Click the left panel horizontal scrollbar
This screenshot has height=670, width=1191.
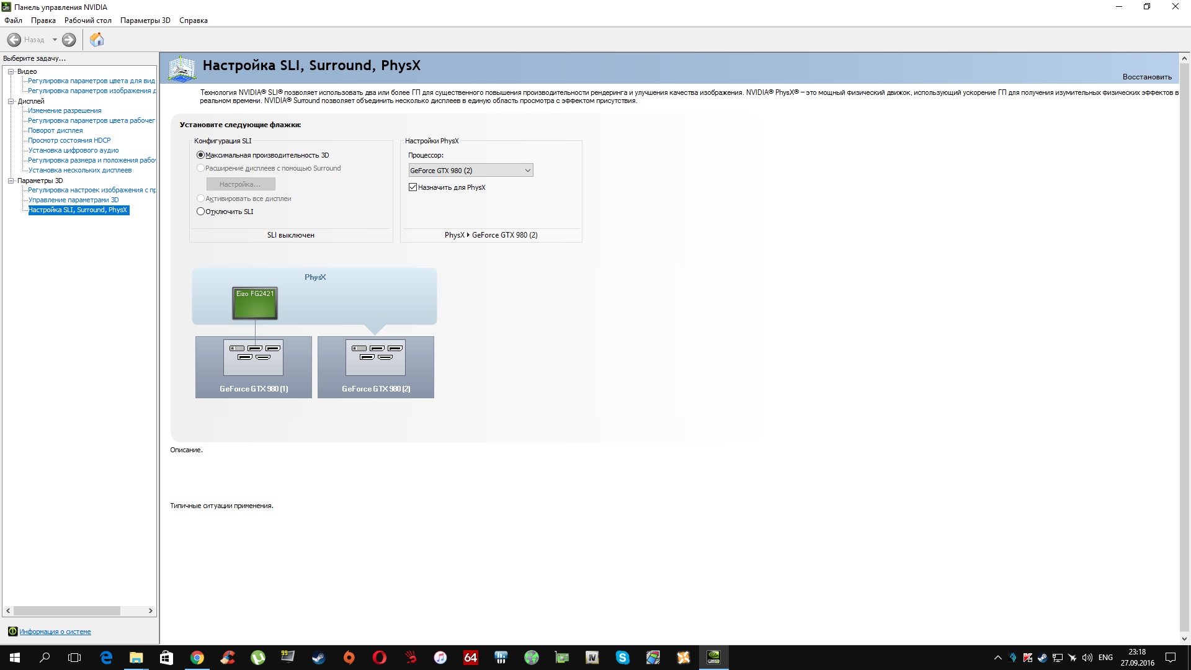(67, 611)
